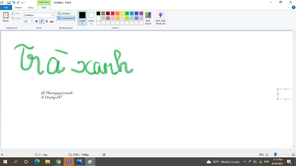The height and width of the screenshot is (166, 296).
Task: Redo action in quick access toolbar
Action: [x=18, y=2]
